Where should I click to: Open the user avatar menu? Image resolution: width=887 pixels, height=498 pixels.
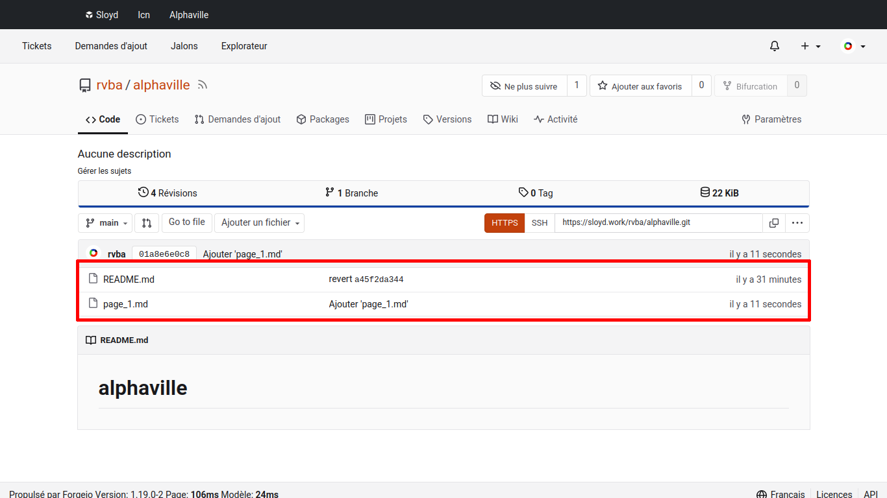point(853,46)
